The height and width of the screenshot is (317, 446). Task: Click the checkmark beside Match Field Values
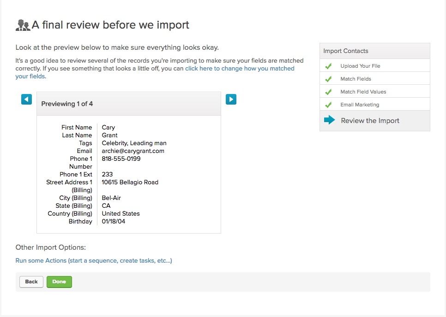[328, 92]
